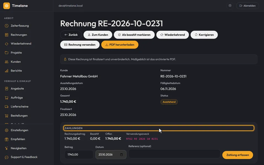Click the Zeiterfassung clock icon

(x=7, y=26)
